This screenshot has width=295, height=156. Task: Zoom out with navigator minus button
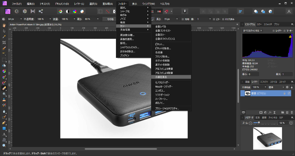tap(250, 123)
